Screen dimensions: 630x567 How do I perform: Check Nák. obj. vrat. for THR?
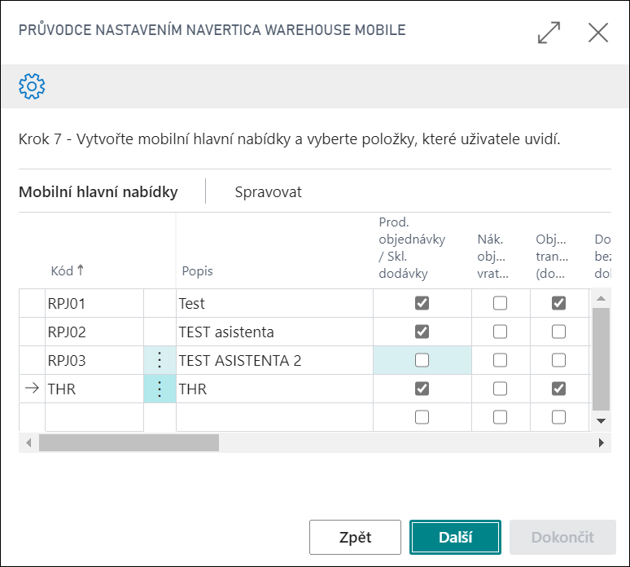[x=500, y=389]
